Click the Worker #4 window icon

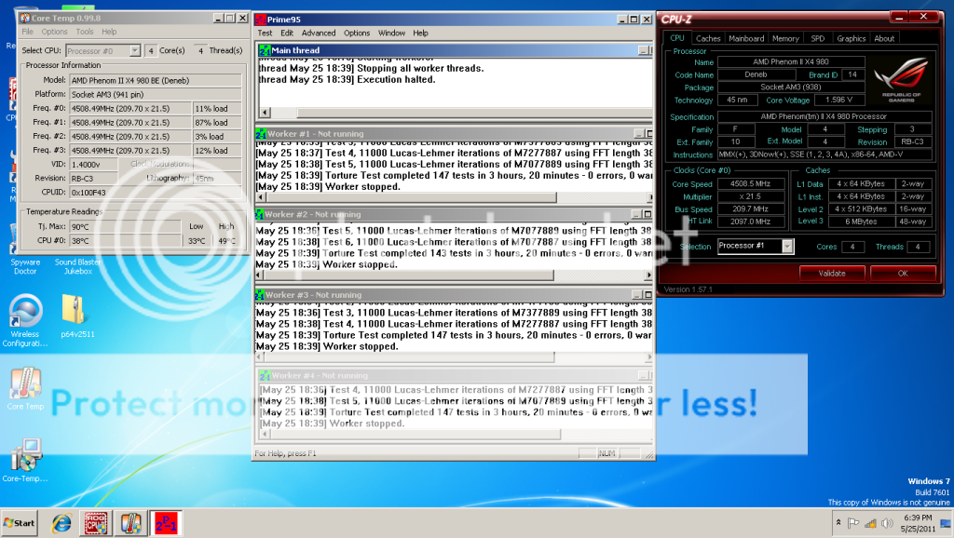(x=265, y=376)
